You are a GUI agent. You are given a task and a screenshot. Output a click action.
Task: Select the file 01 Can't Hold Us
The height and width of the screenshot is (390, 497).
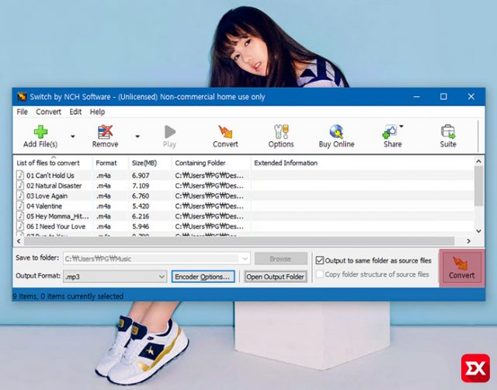[50, 175]
